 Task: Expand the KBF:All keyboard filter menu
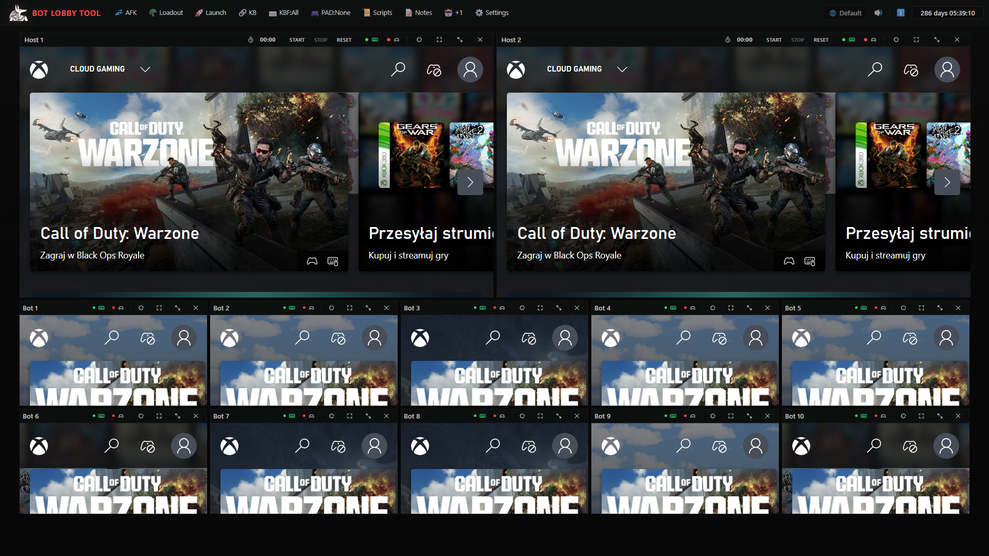coord(284,12)
